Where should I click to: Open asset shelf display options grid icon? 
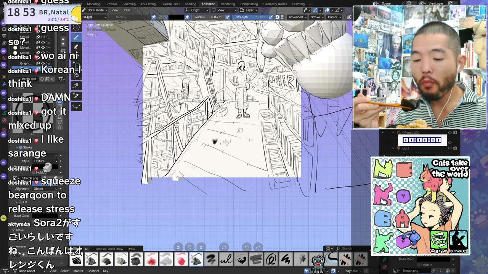(x=329, y=249)
